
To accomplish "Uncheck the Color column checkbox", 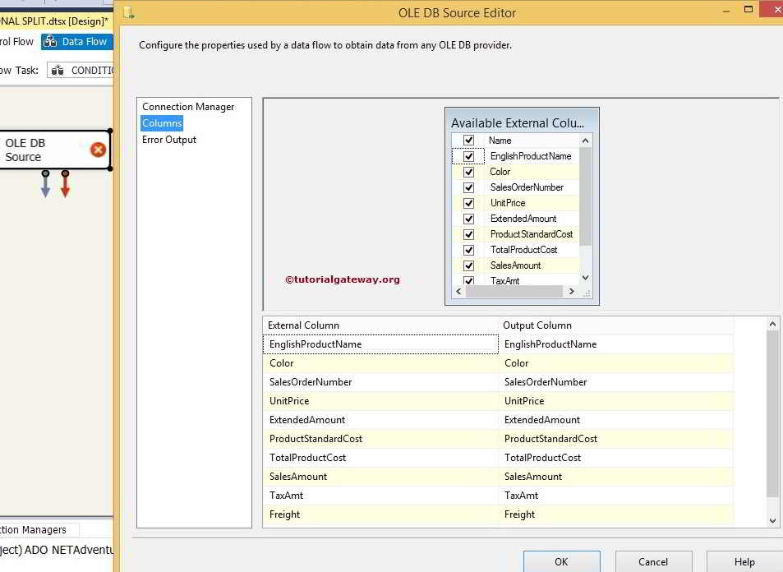I will pos(468,172).
